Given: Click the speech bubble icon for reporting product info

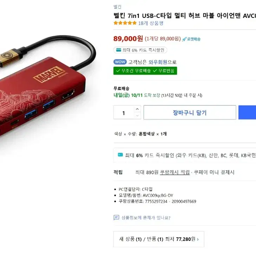Looking at the screenshot, I should point(116,217).
